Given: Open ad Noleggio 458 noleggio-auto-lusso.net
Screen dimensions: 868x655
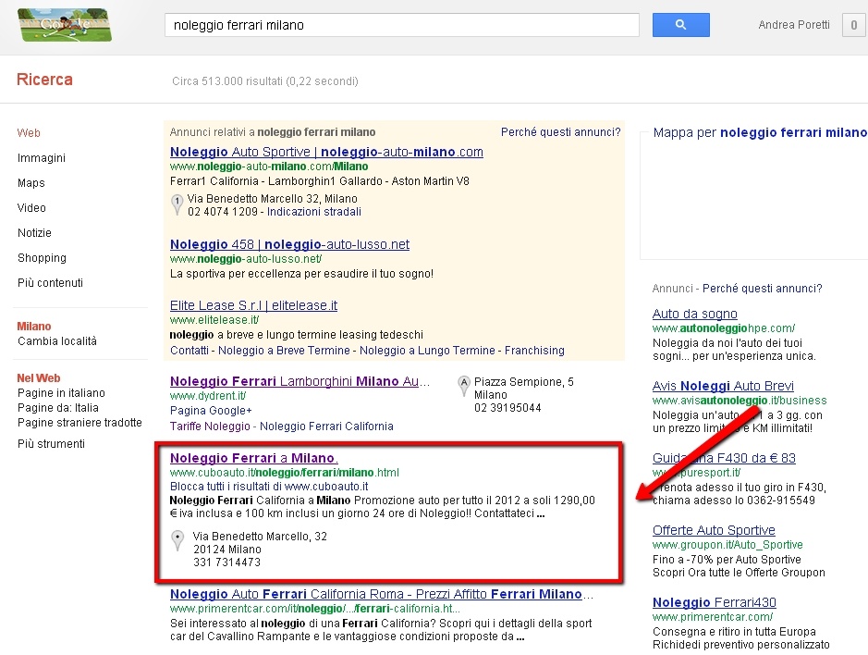Looking at the screenshot, I should pos(289,244).
